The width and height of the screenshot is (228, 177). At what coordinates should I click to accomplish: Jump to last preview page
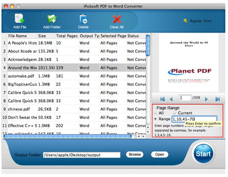(x=218, y=99)
